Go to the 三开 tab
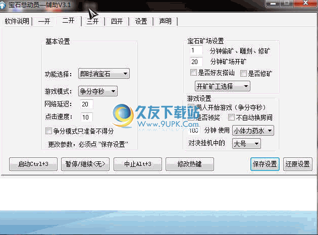The width and height of the screenshot is (318, 235). (x=93, y=21)
